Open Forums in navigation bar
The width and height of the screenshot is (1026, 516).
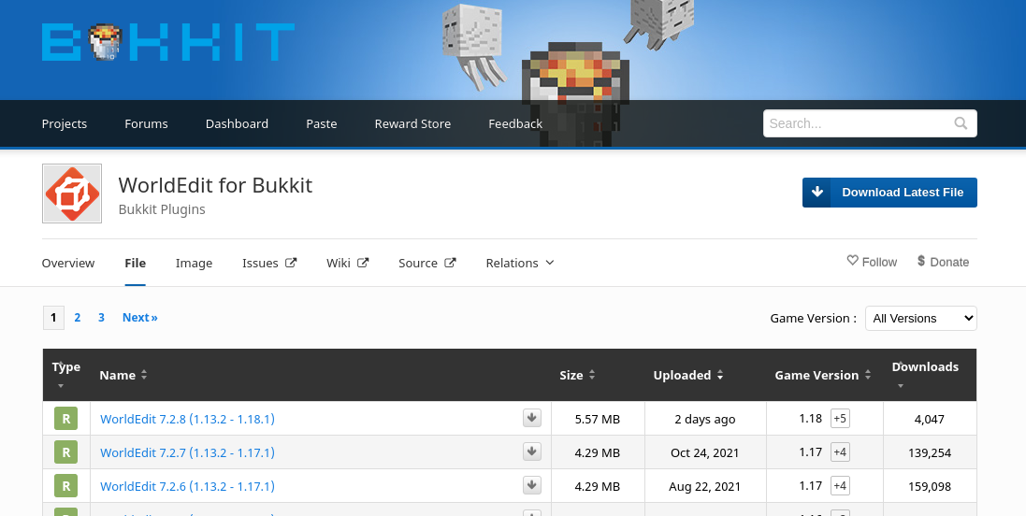[146, 123]
